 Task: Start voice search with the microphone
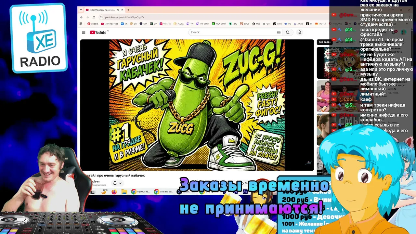tap(300, 32)
